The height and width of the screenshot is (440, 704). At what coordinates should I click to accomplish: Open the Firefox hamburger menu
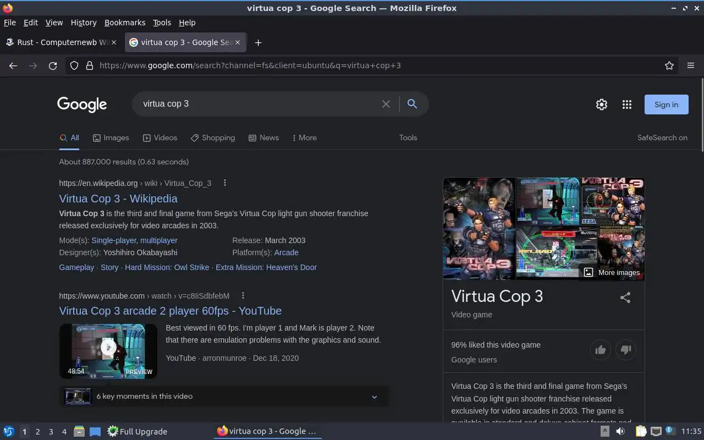pyautogui.click(x=691, y=65)
